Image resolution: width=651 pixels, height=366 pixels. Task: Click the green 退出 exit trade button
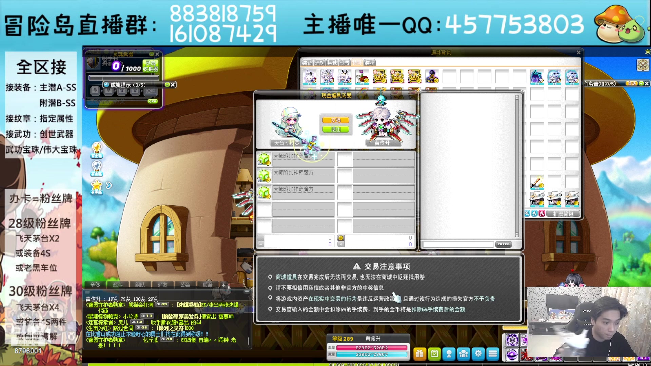click(336, 129)
